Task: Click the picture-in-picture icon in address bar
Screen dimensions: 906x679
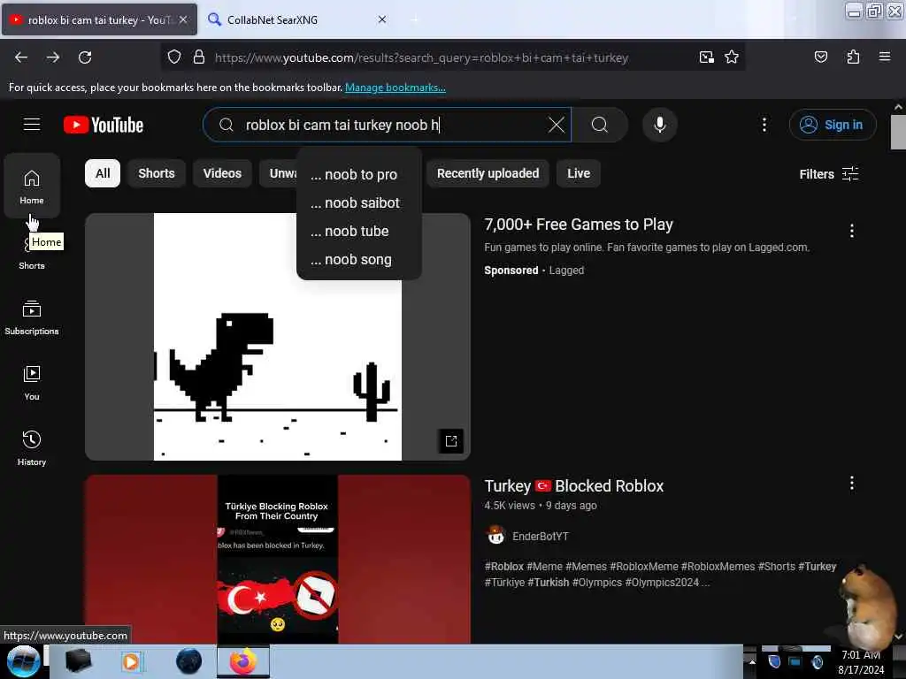Action: coord(706,57)
